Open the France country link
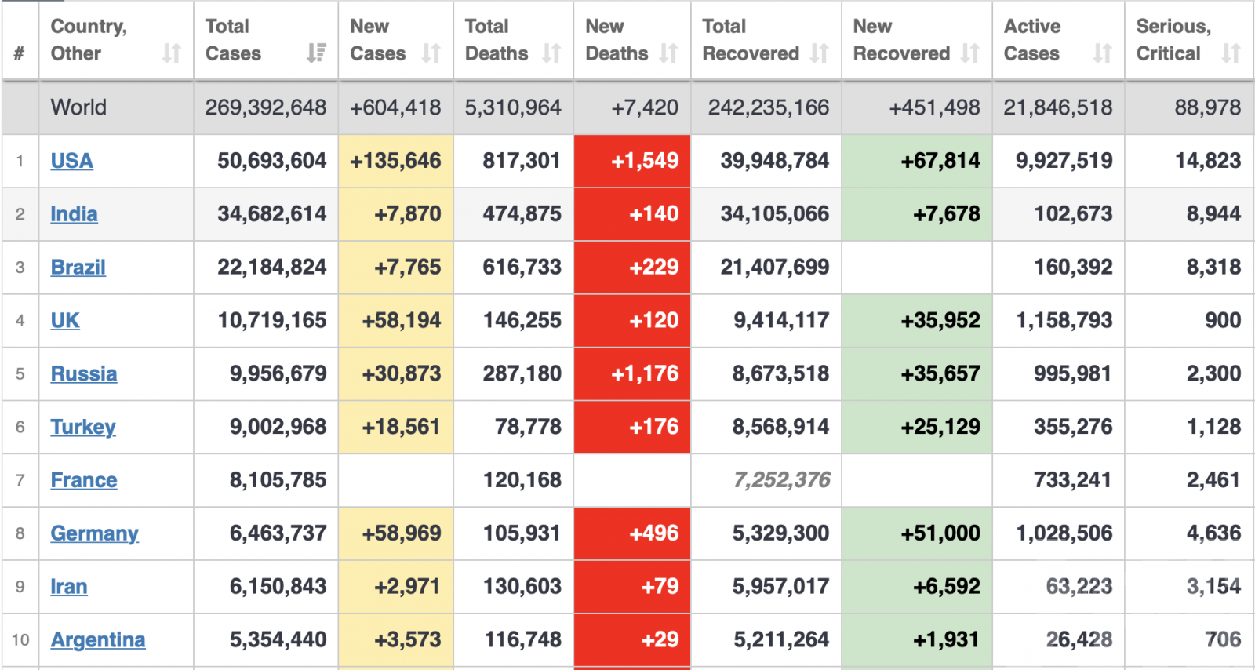This screenshot has width=1255, height=670. point(84,480)
